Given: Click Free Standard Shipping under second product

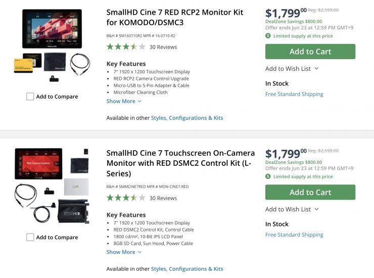Looking at the screenshot, I should (294, 235).
